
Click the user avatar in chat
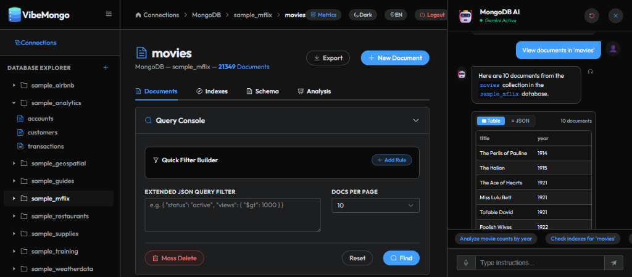click(613, 49)
